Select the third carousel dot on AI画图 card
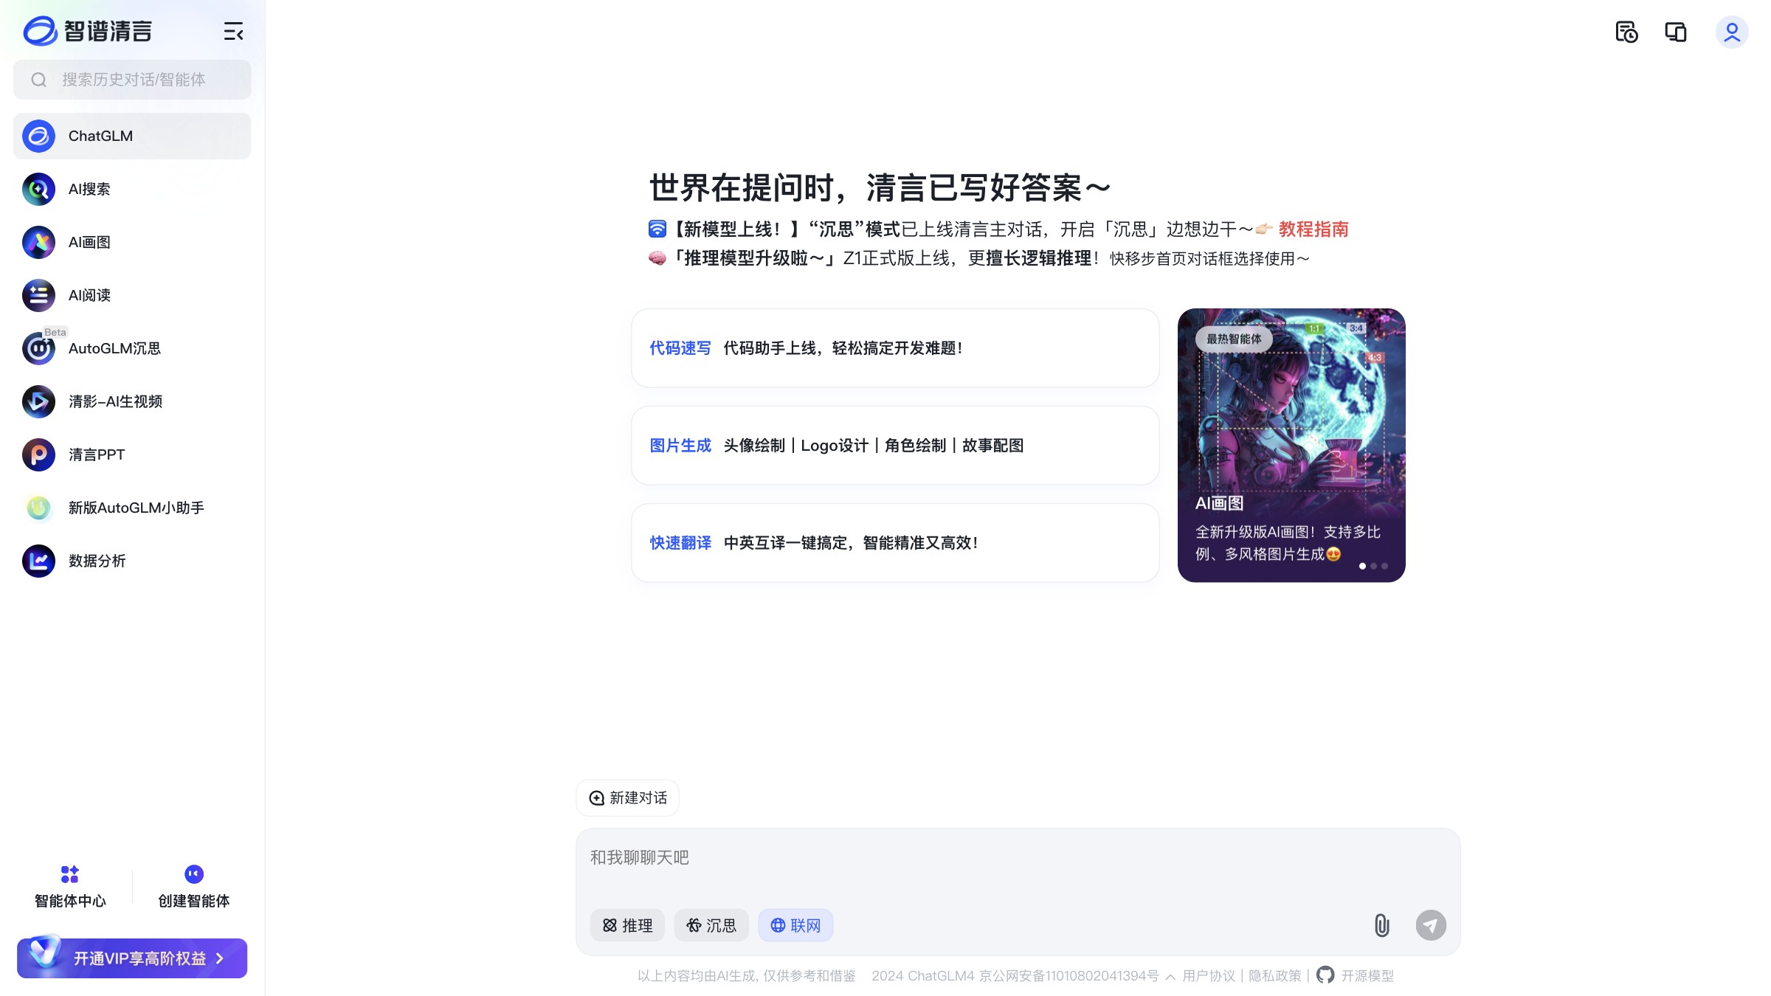Screen dimensions: 1771x996 coord(1385,565)
